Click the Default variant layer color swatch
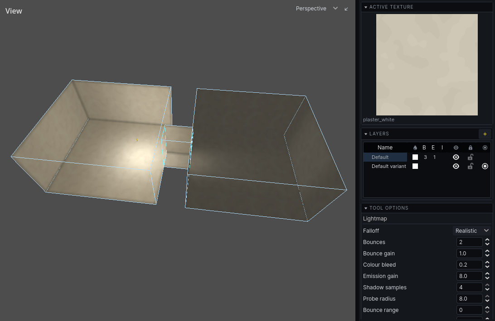Image resolution: width=495 pixels, height=321 pixels. (415, 166)
